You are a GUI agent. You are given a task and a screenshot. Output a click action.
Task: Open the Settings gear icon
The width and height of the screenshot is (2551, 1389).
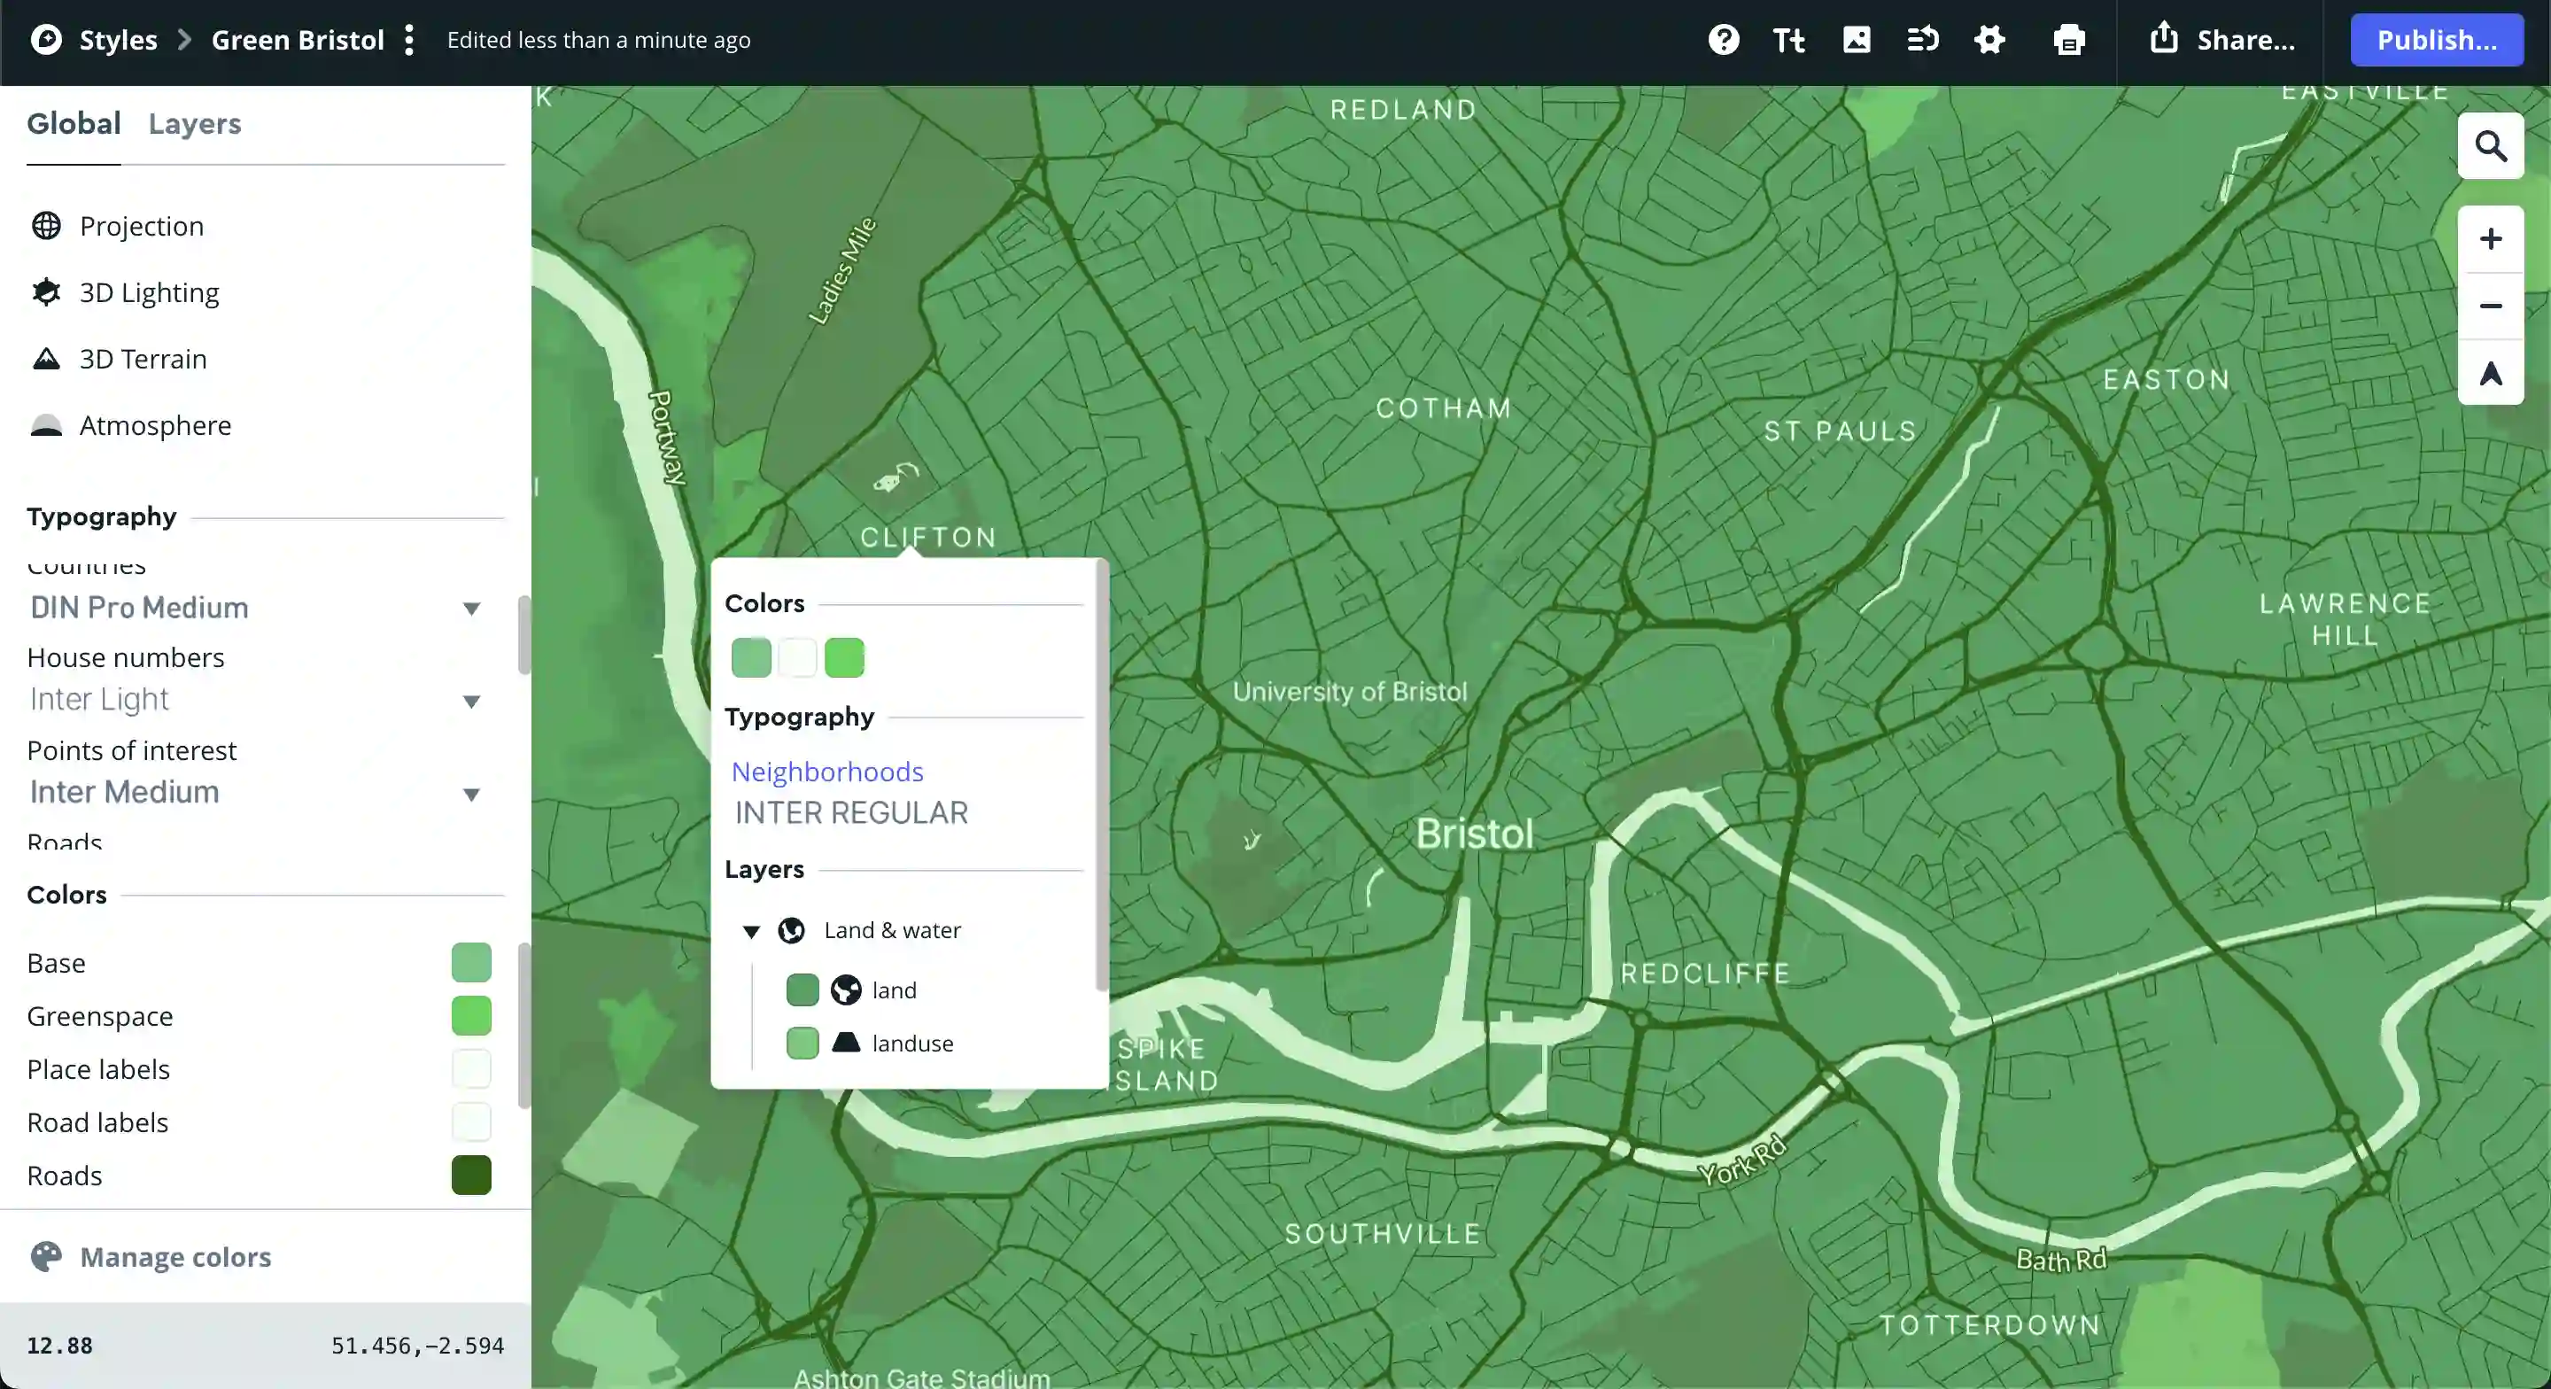tap(1989, 40)
